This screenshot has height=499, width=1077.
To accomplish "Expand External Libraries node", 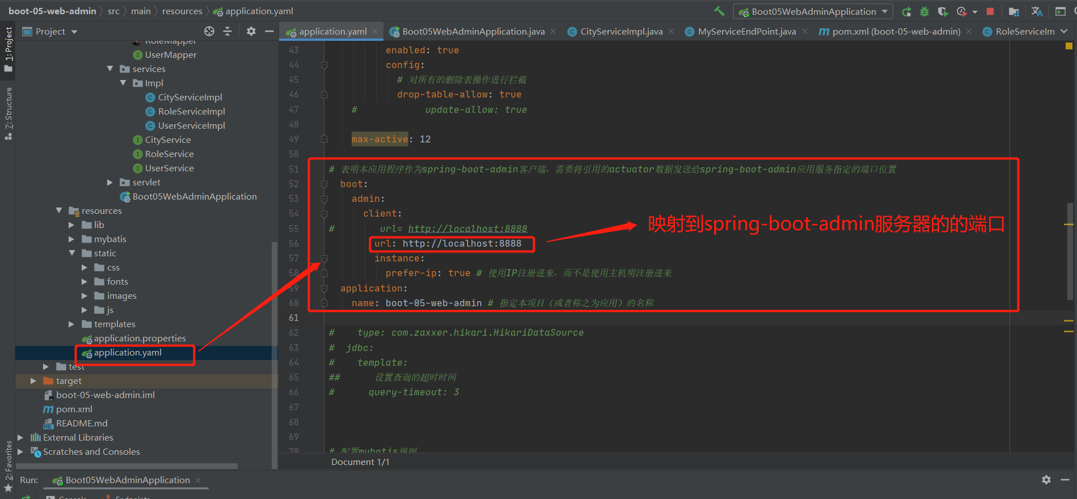I will tap(20, 437).
